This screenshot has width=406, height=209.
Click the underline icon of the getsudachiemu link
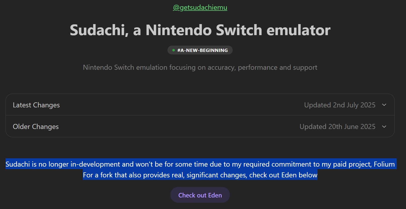click(200, 11)
